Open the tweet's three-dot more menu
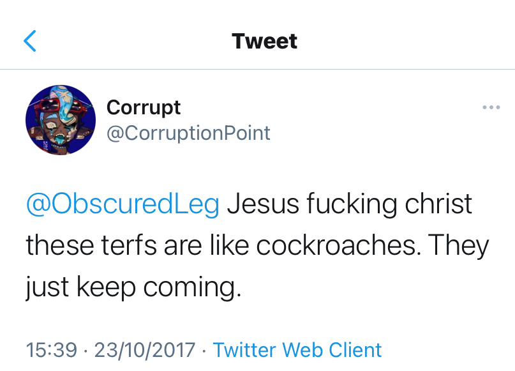515x371 pixels. [x=491, y=107]
